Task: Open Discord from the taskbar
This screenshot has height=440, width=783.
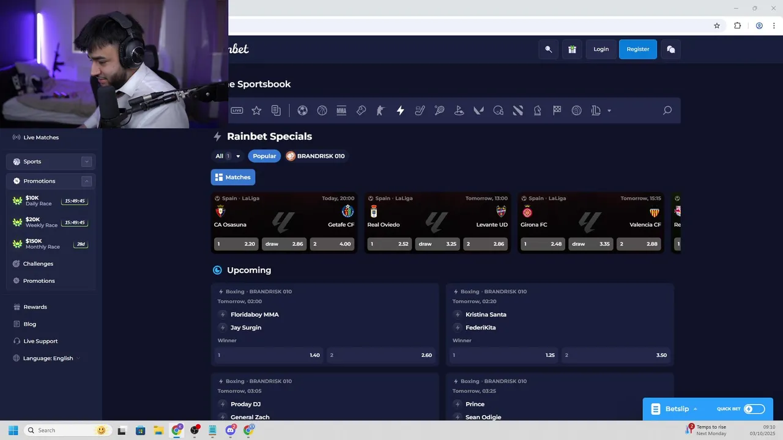Action: 231,430
